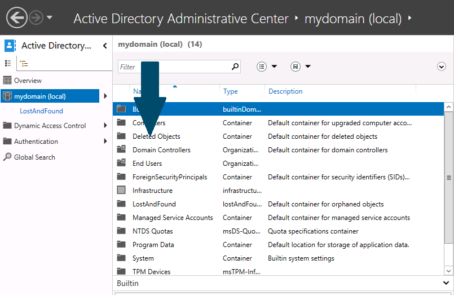Viewport: 454px width, 295px height.
Task: Click the Domain Controllers OU icon
Action: click(121, 149)
